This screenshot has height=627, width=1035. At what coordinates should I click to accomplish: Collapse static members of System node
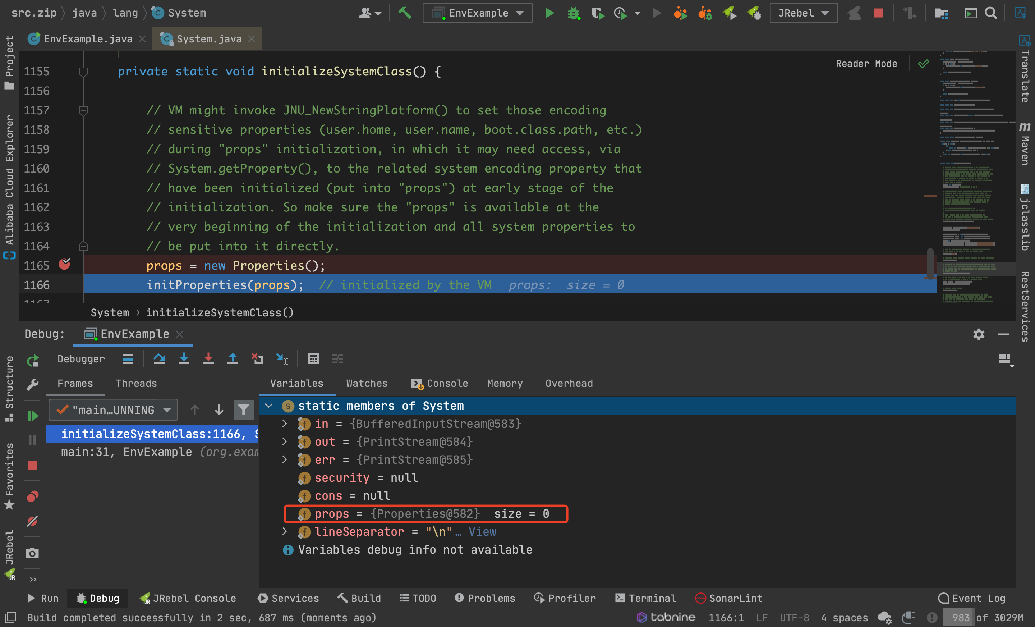click(x=269, y=406)
